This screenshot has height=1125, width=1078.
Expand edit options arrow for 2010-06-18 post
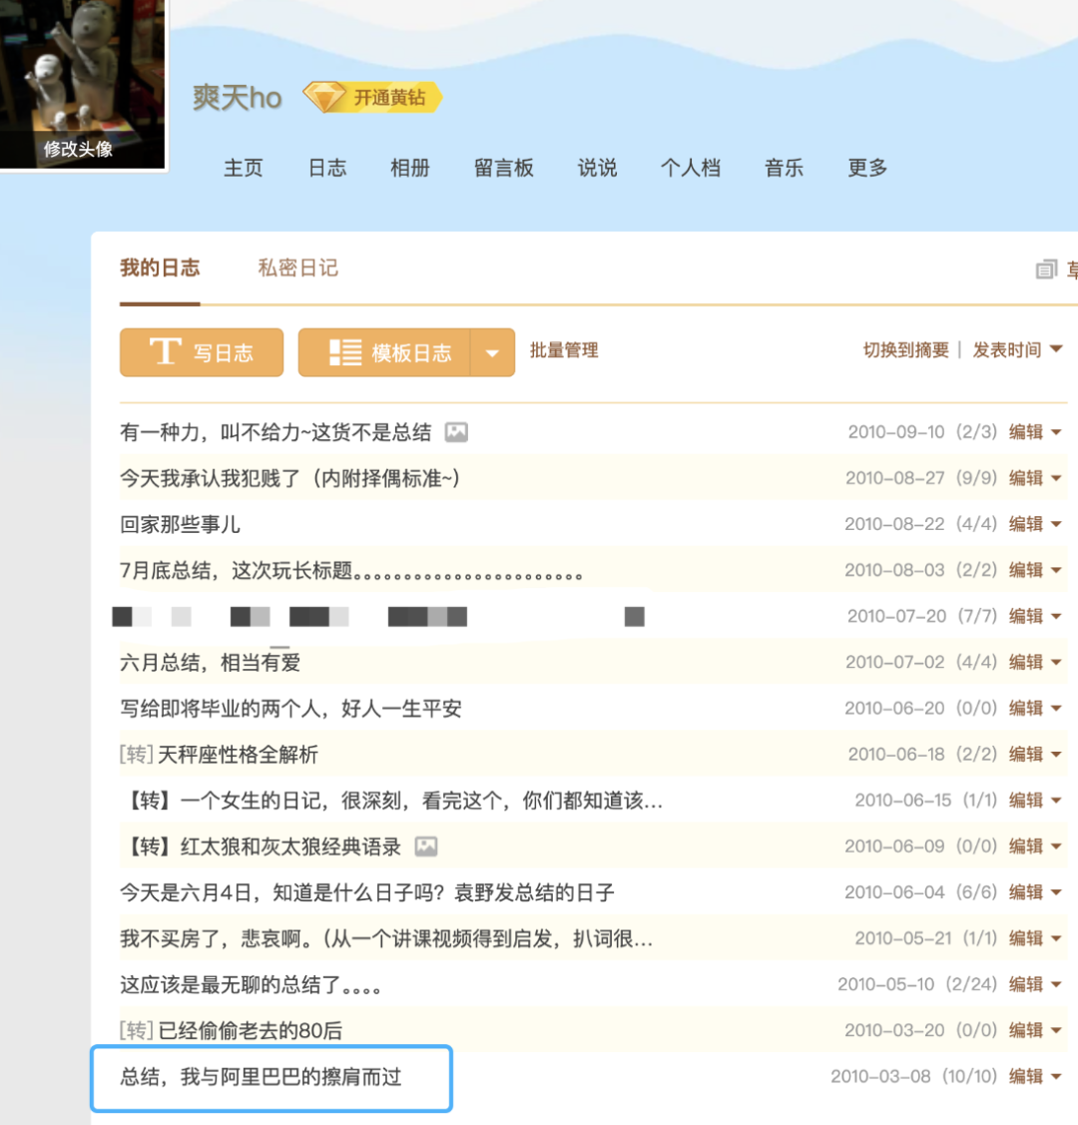(1056, 754)
